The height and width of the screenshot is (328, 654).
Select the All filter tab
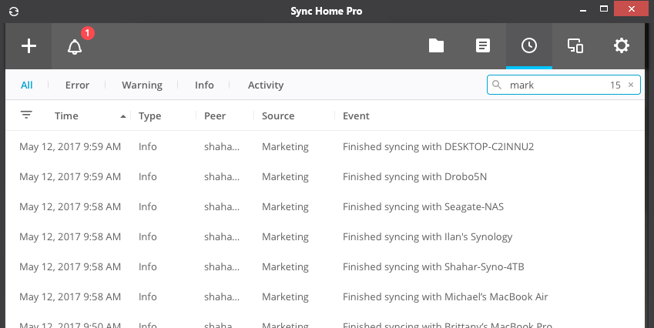[27, 85]
